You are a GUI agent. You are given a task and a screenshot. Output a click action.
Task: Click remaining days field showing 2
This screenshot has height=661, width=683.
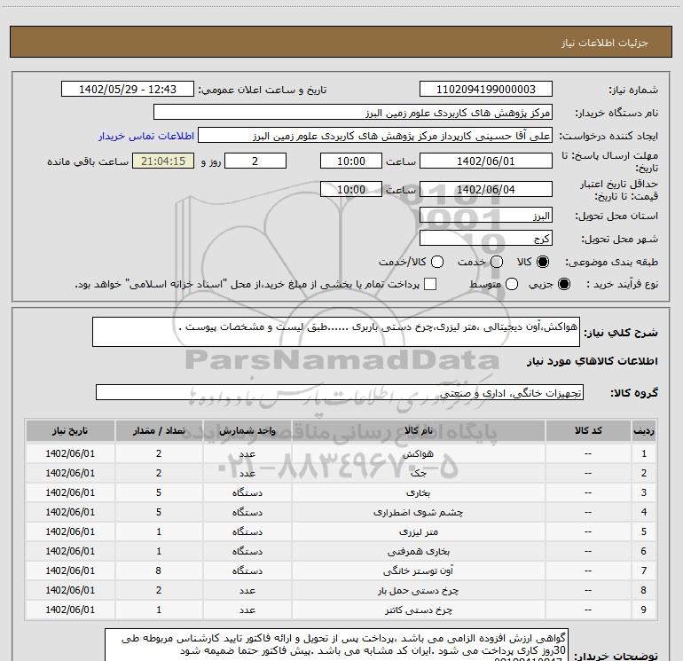pos(255,161)
